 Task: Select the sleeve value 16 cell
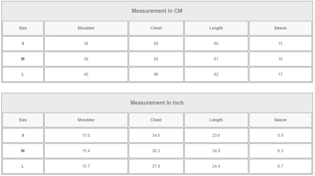tap(280, 59)
